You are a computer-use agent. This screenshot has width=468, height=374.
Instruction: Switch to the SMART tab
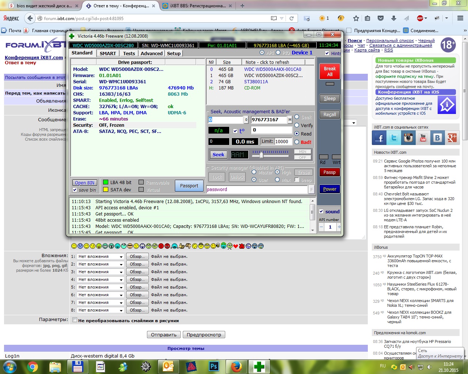coord(108,53)
